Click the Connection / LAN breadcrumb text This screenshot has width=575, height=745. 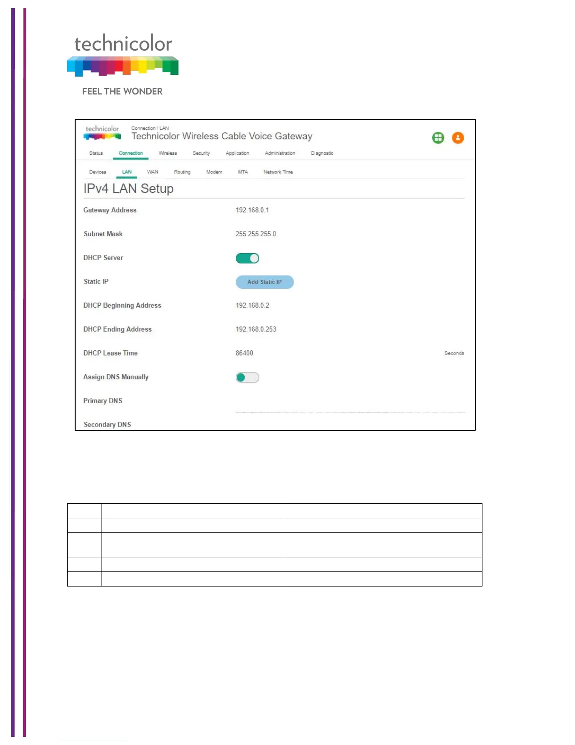pyautogui.click(x=150, y=128)
